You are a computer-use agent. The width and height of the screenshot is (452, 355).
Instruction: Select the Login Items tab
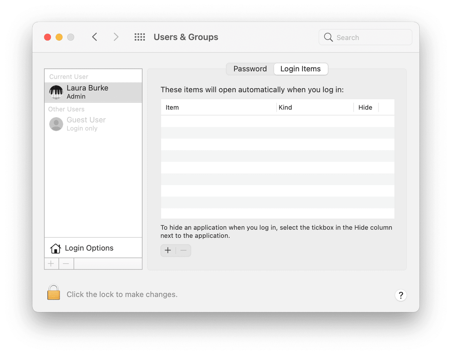(x=301, y=69)
